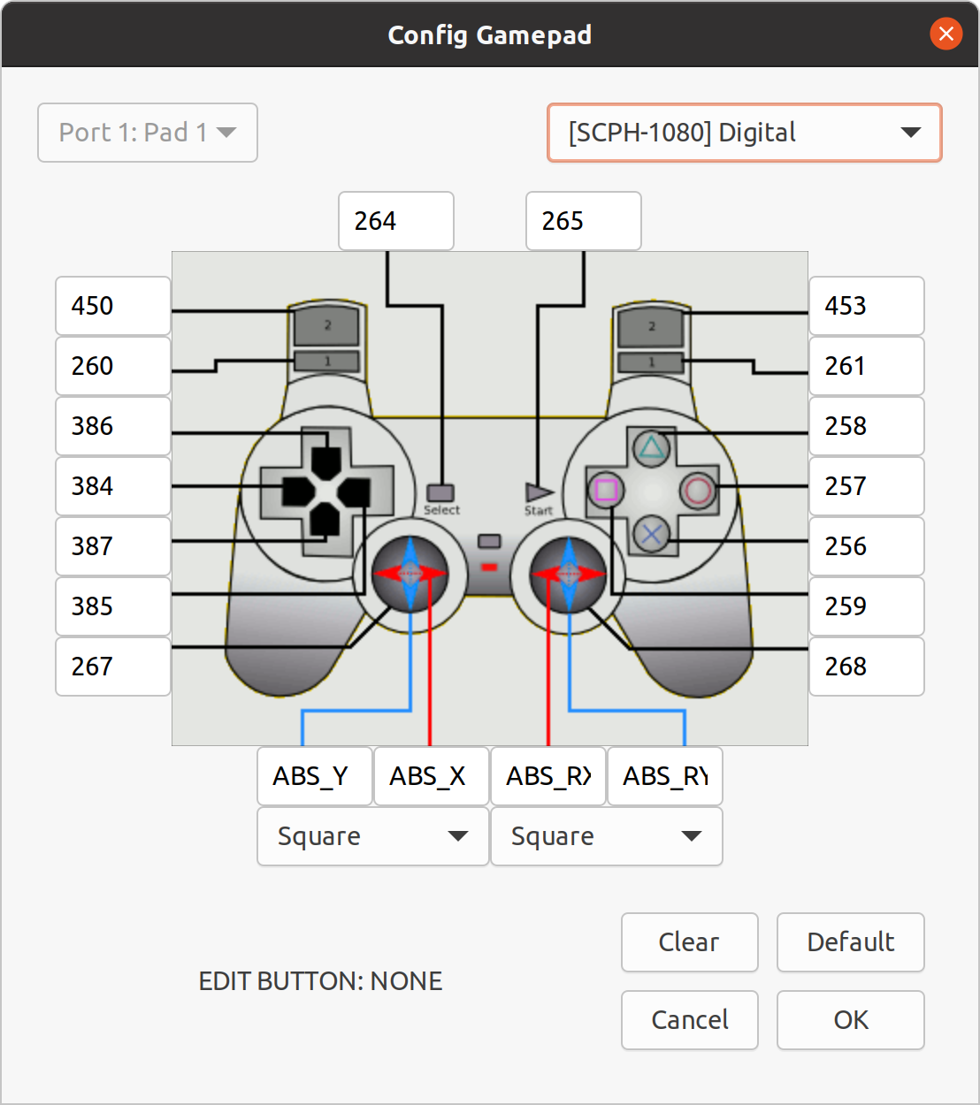Click the Select button mapping field 264

point(396,221)
